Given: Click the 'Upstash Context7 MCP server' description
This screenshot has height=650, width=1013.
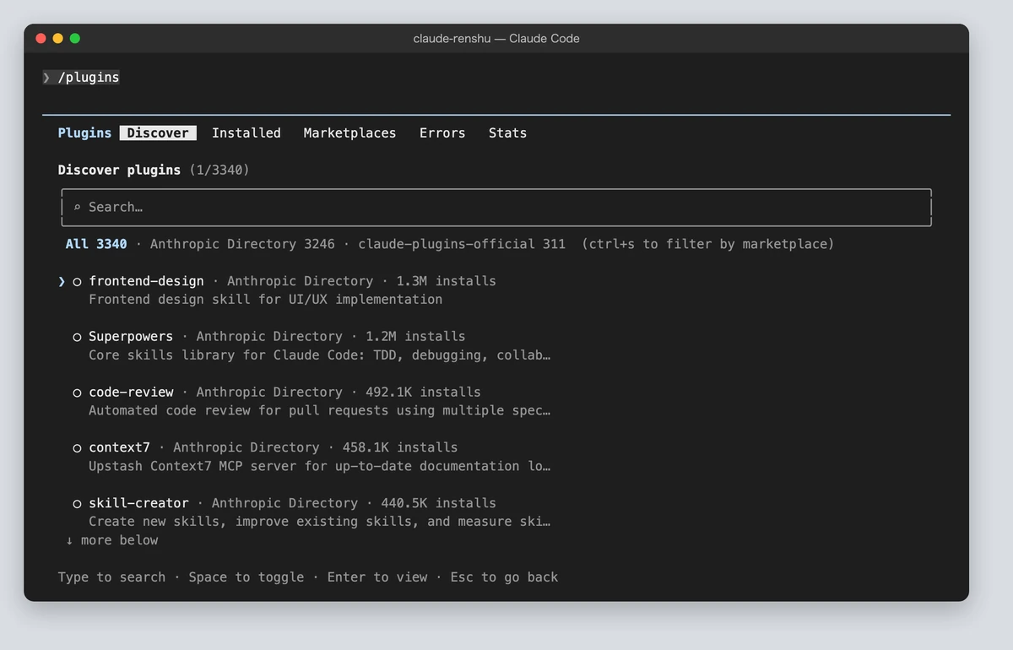Looking at the screenshot, I should [x=319, y=466].
